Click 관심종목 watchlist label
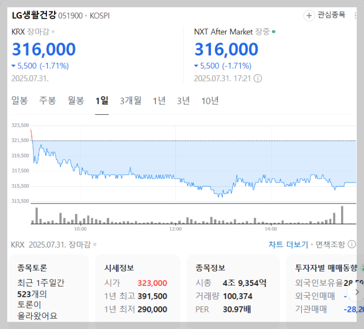Screen dimensions: 364x329 (331, 15)
